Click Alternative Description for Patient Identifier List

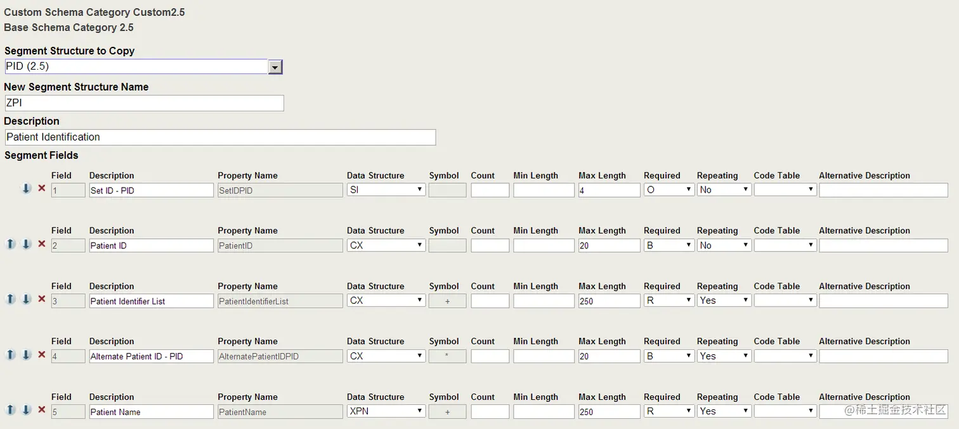884,301
